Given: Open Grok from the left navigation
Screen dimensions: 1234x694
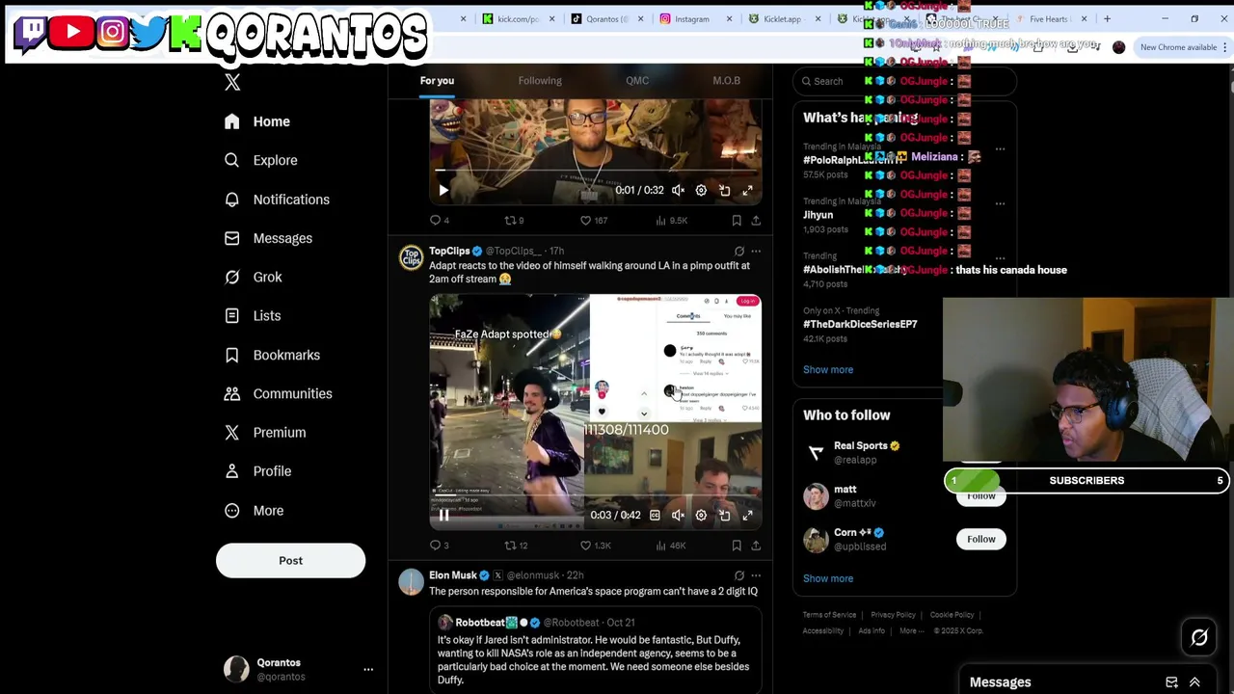Looking at the screenshot, I should coord(253,277).
